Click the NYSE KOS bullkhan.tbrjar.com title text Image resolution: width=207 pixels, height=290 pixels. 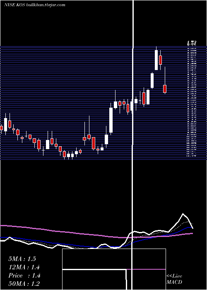pos(34,5)
